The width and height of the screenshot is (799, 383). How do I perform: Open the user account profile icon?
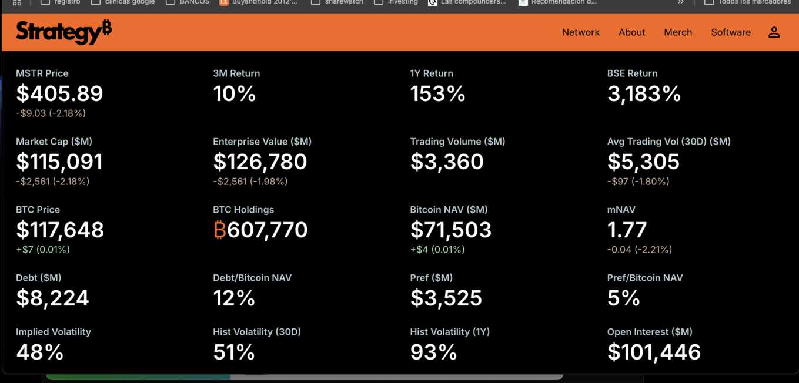click(774, 32)
